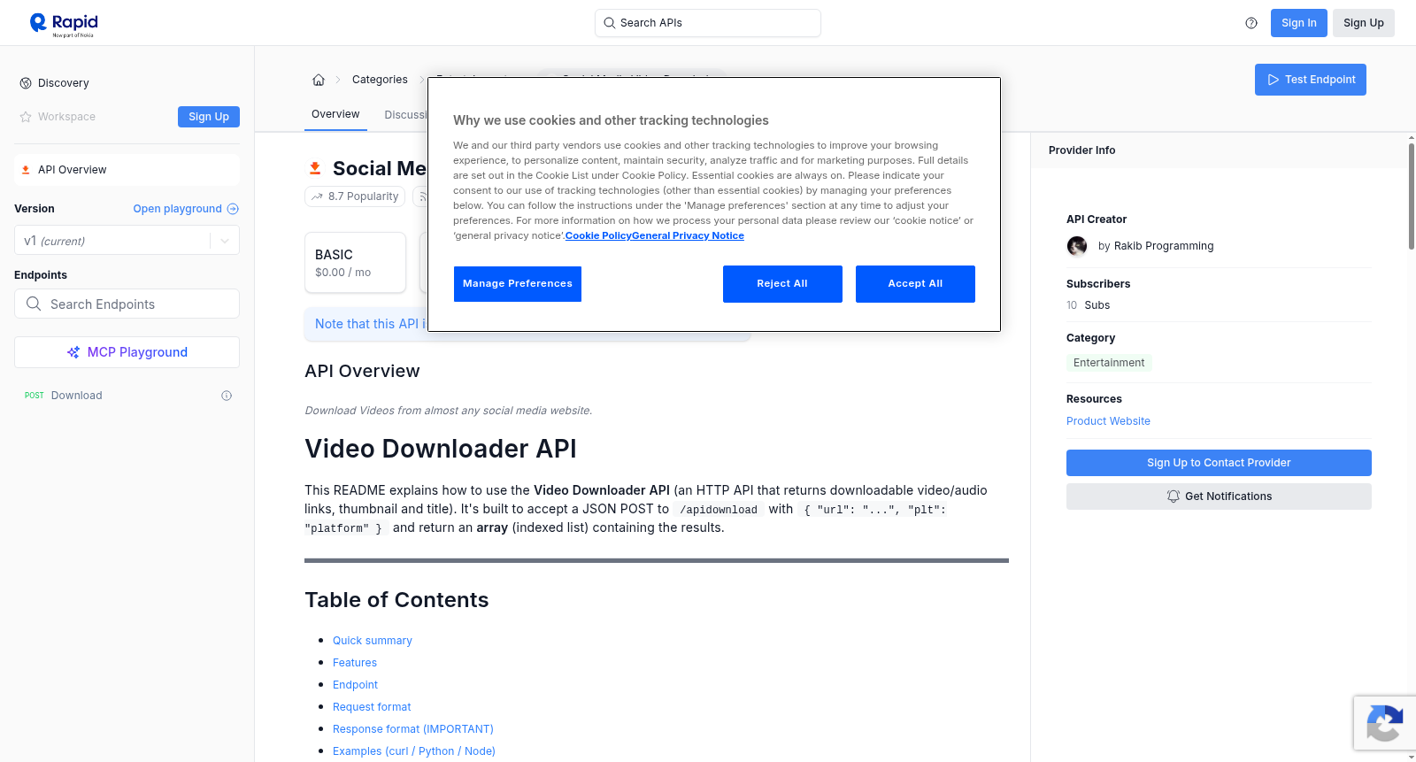Open the help question-mark icon
Viewport: 1416px width, 762px height.
[1251, 23]
